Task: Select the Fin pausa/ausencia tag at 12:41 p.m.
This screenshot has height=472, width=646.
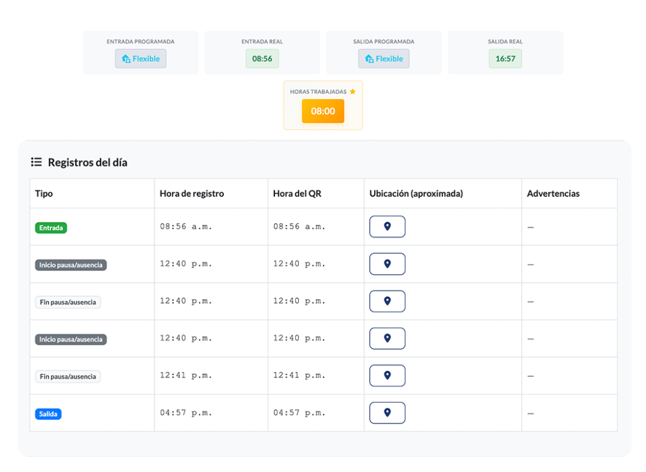Action: tap(68, 377)
